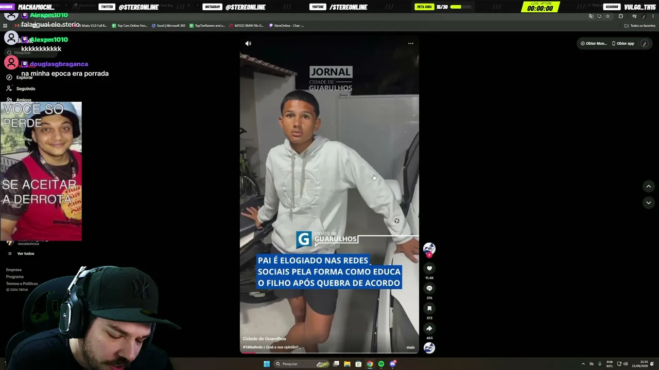
Task: Click the Obter app button
Action: pyautogui.click(x=623, y=44)
